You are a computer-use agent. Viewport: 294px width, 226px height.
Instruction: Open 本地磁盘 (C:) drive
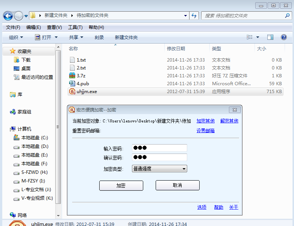pyautogui.click(x=31, y=138)
